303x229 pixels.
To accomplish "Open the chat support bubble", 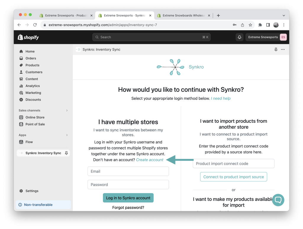I will coord(278,200).
